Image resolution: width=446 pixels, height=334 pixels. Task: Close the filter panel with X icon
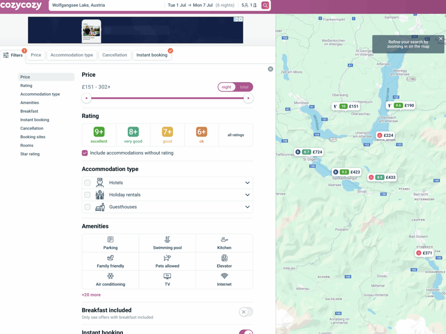pyautogui.click(x=270, y=69)
